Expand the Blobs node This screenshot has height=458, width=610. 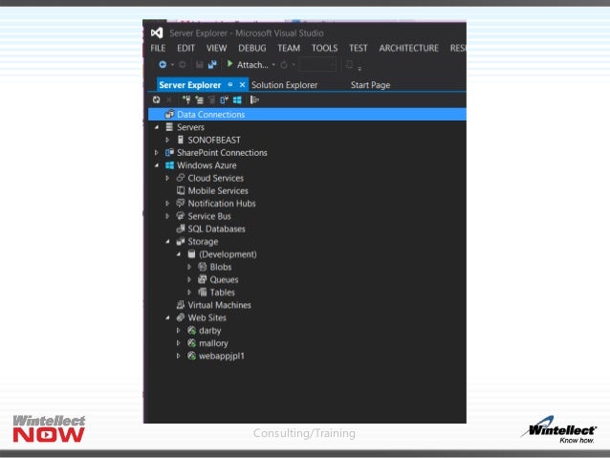coord(189,267)
